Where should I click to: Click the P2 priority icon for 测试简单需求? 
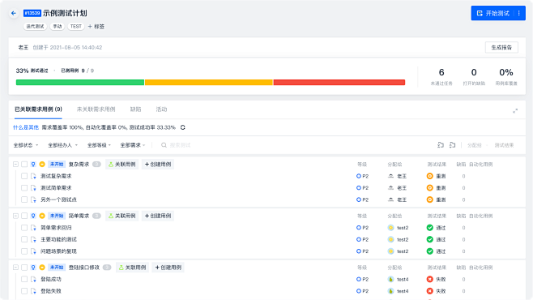[358, 188]
